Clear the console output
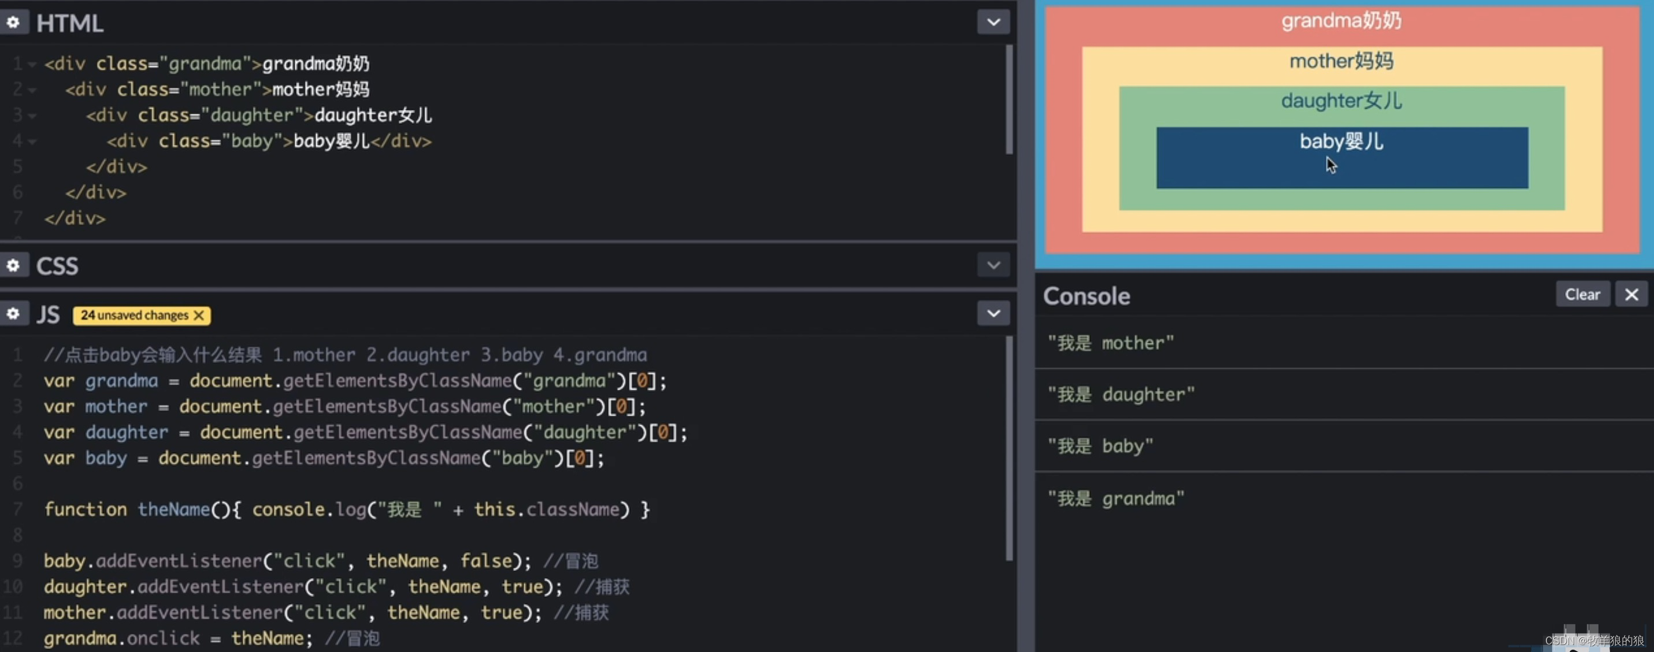This screenshot has width=1654, height=652. click(1583, 294)
